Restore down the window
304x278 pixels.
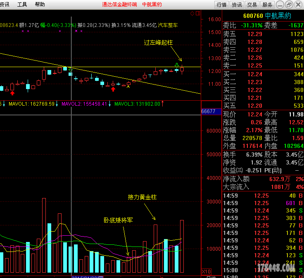coord(289,5)
